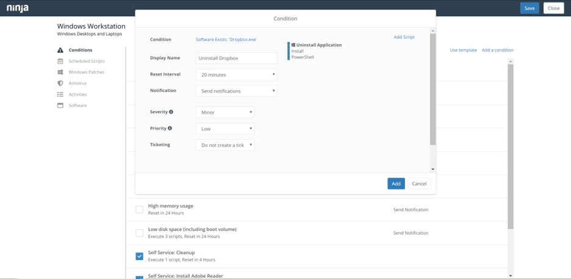Click the Windows Patches logo icon
The image size is (571, 279).
click(60, 72)
